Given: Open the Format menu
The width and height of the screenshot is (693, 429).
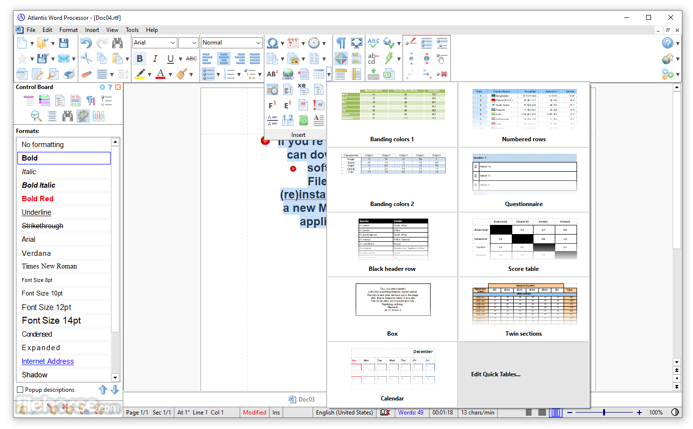Looking at the screenshot, I should [x=69, y=30].
